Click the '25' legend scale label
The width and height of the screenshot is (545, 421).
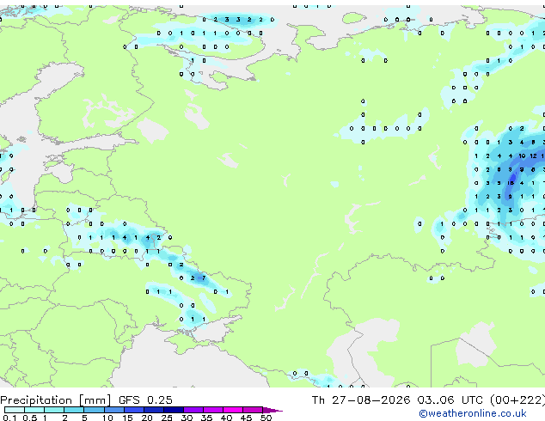[167, 418]
